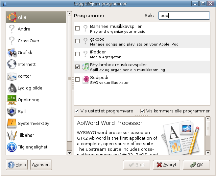Select the Kontor category label
The width and height of the screenshot is (216, 176).
tap(25, 76)
